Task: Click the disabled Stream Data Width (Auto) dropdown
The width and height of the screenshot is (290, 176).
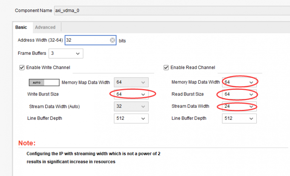Action: tap(131, 107)
